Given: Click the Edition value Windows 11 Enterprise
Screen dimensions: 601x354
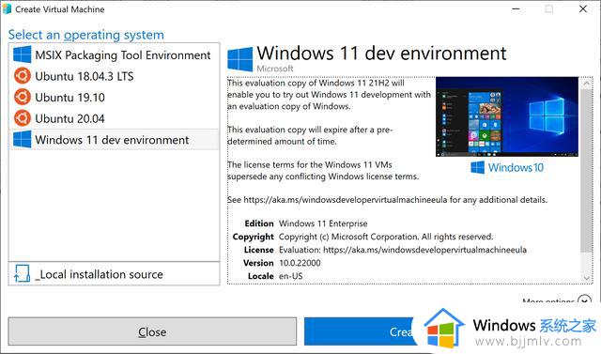Looking at the screenshot, I should click(x=323, y=223).
